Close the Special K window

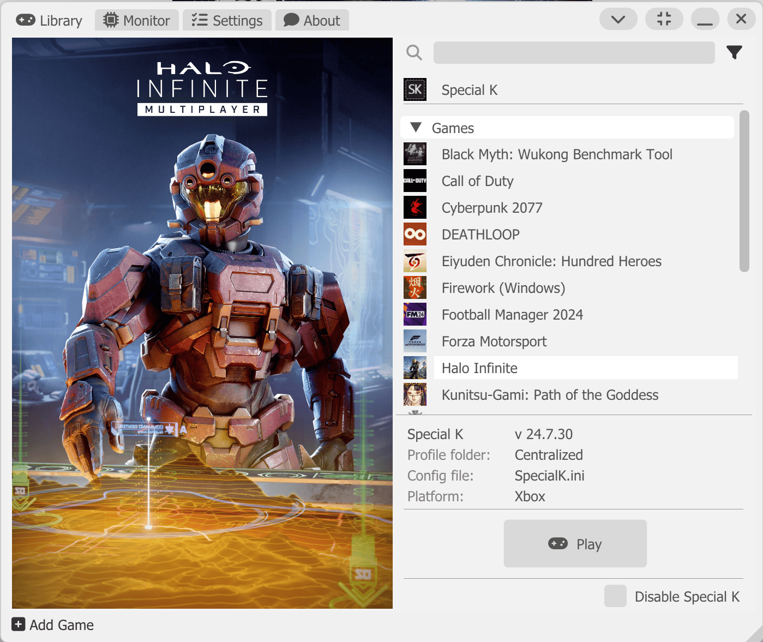[x=741, y=19]
